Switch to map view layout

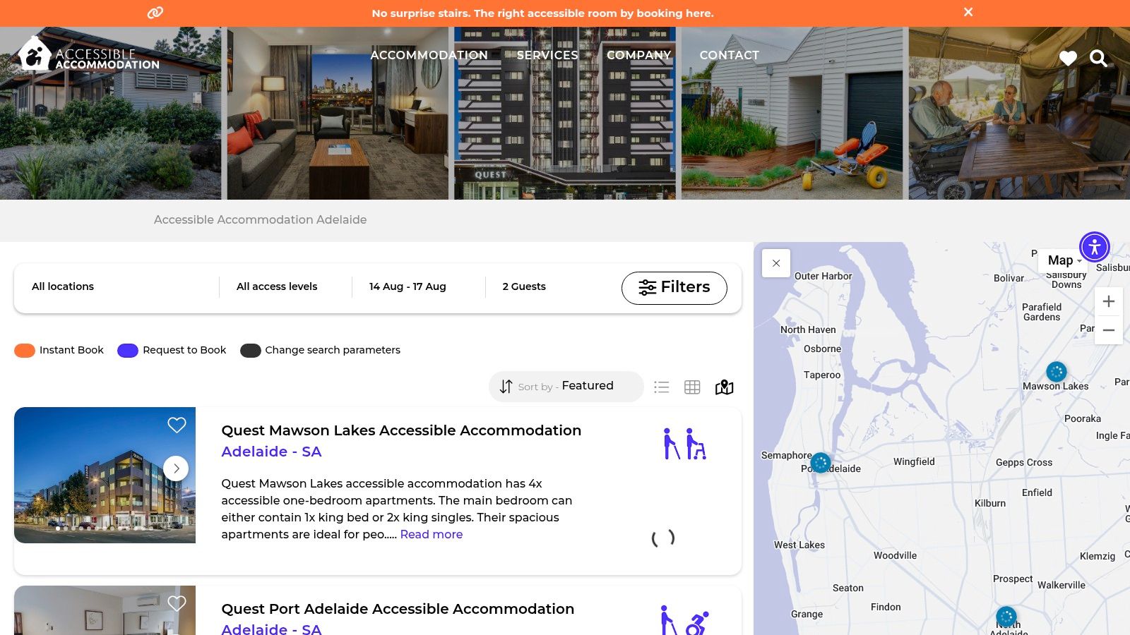[x=725, y=387]
